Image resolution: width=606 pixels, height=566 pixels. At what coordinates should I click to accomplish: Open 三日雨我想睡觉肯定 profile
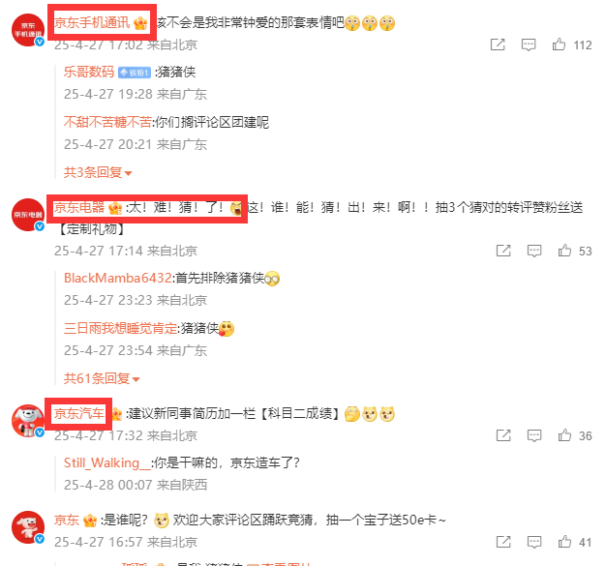(x=121, y=328)
